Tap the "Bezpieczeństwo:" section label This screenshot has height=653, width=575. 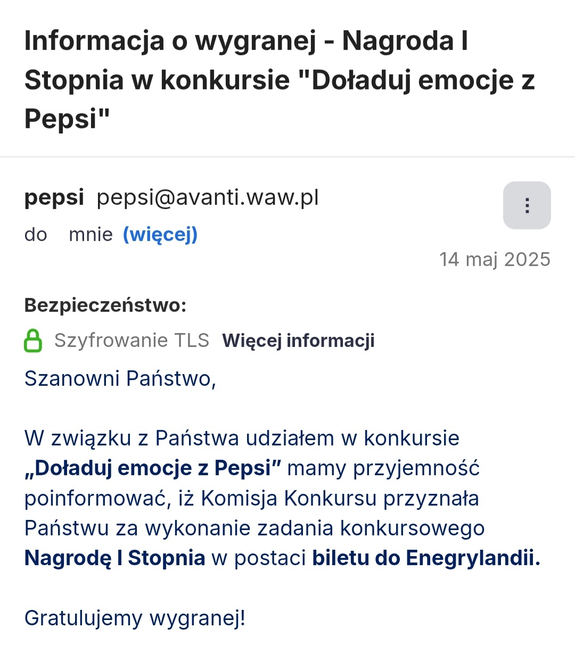(105, 305)
